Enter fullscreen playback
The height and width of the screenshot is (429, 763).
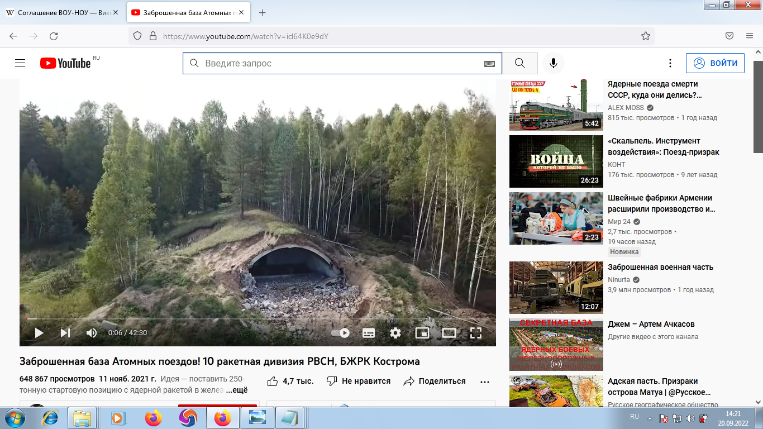coord(476,333)
